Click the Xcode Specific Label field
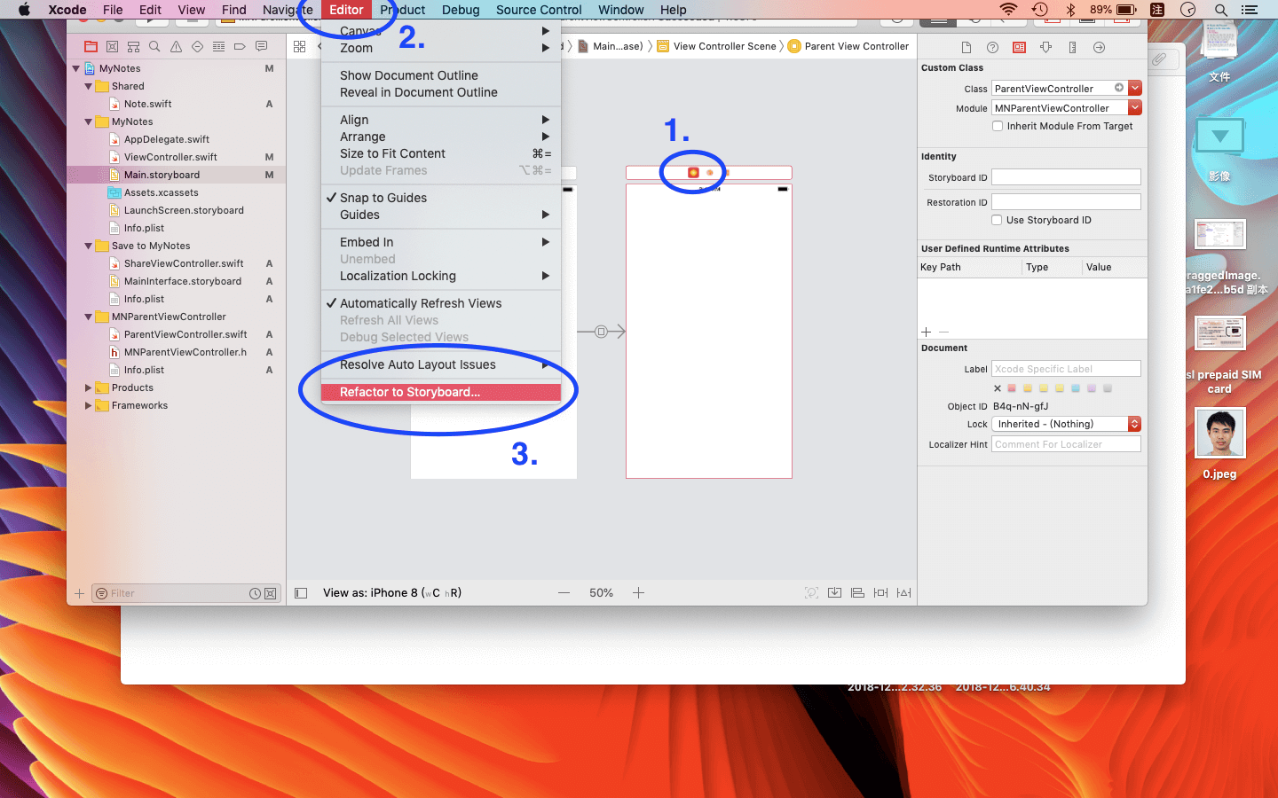This screenshot has height=798, width=1278. point(1066,369)
